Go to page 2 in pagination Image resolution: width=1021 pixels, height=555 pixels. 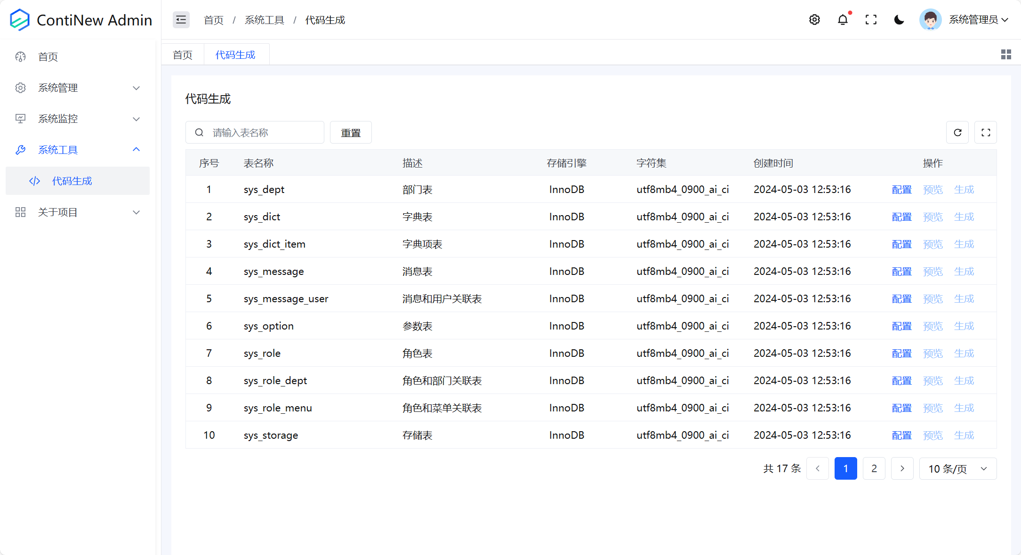pos(874,469)
